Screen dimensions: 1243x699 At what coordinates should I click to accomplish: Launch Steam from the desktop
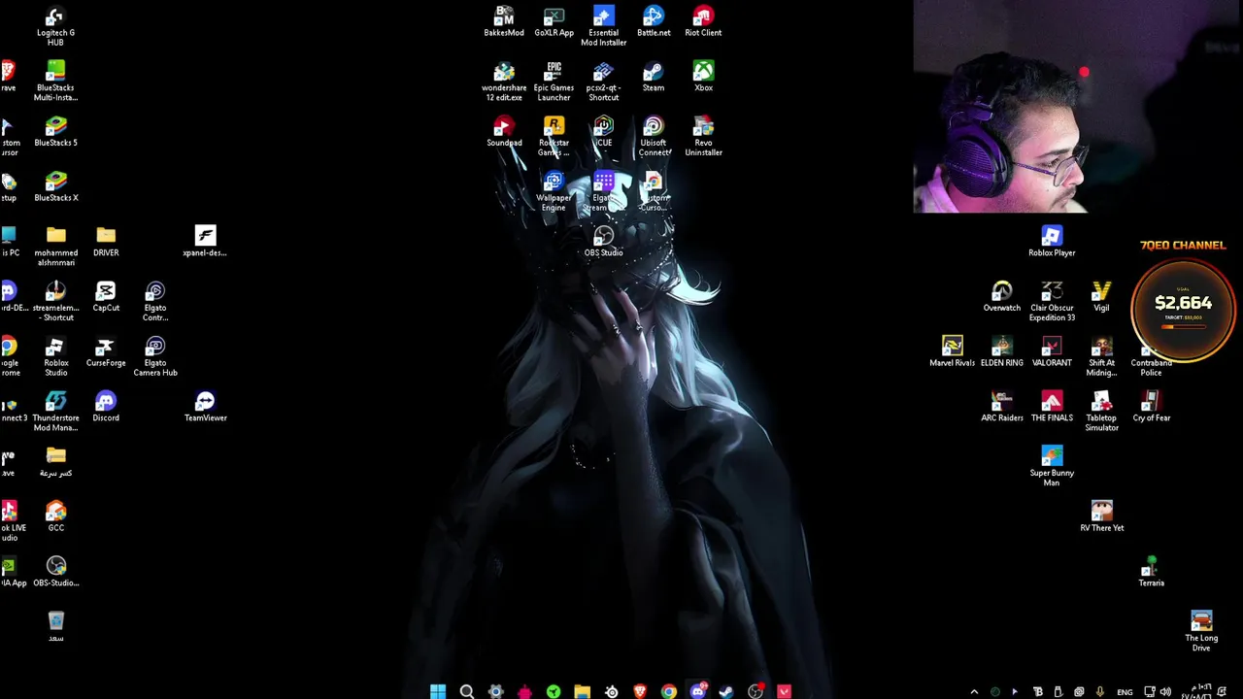(654, 77)
